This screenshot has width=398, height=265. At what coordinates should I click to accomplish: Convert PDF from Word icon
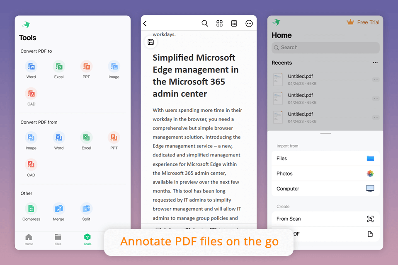[x=59, y=137]
